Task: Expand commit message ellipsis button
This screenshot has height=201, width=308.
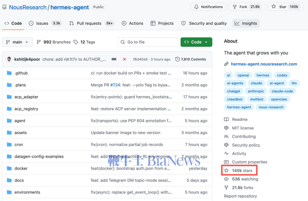Action: [x=114, y=59]
